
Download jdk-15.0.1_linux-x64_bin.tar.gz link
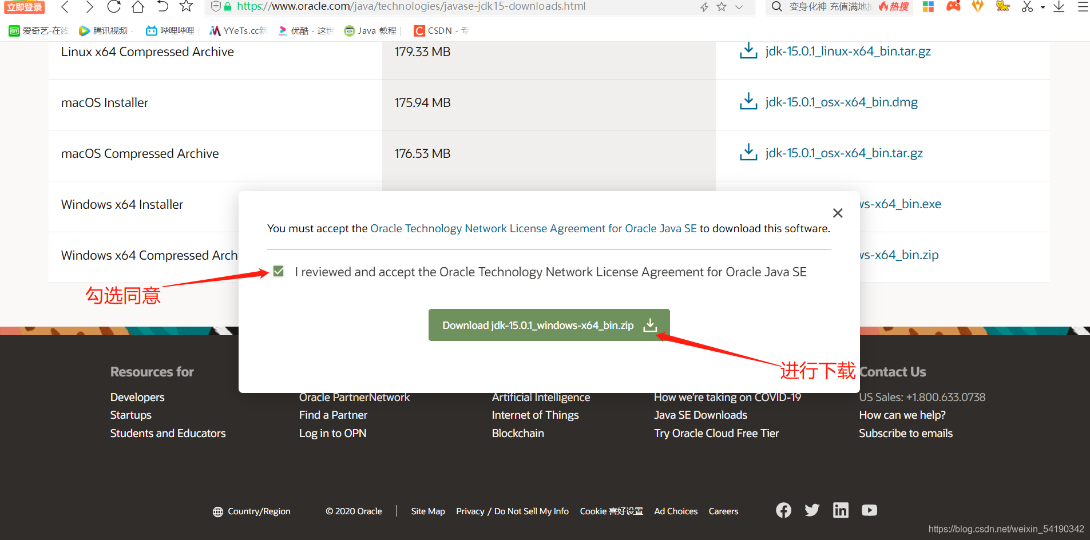(x=848, y=51)
